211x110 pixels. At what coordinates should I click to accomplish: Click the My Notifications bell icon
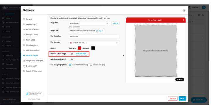point(24,29)
